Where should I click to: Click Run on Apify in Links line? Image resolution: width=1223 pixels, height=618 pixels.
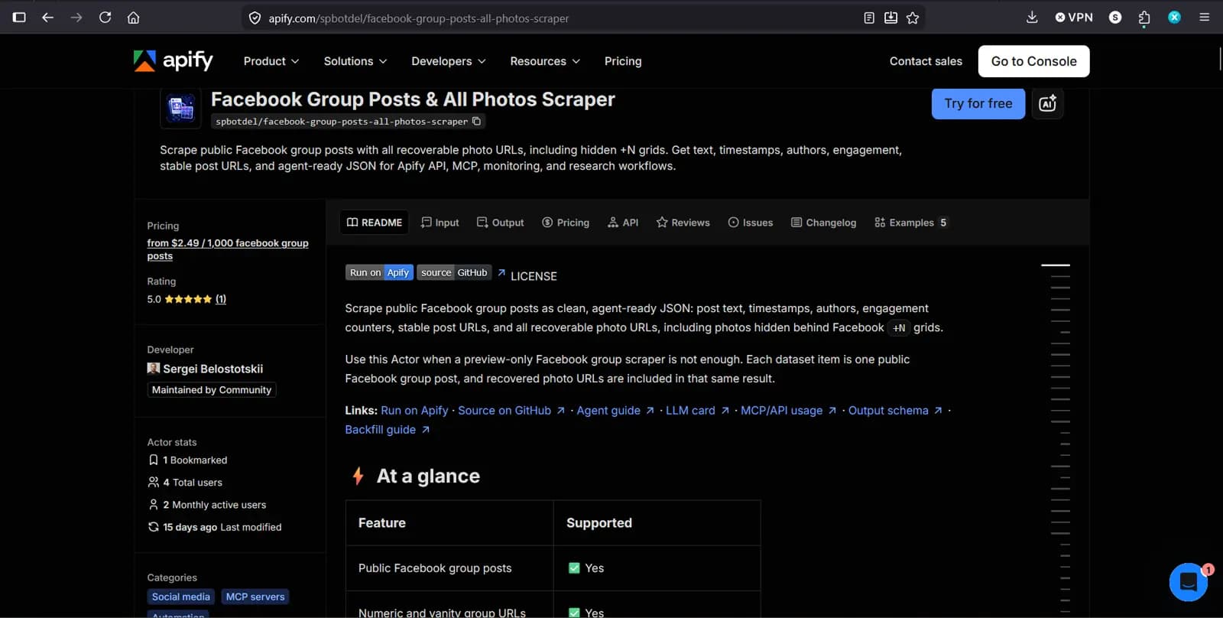[414, 411]
